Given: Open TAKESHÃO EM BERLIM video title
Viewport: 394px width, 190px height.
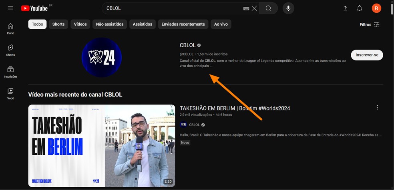Looking at the screenshot, I should click(x=235, y=108).
